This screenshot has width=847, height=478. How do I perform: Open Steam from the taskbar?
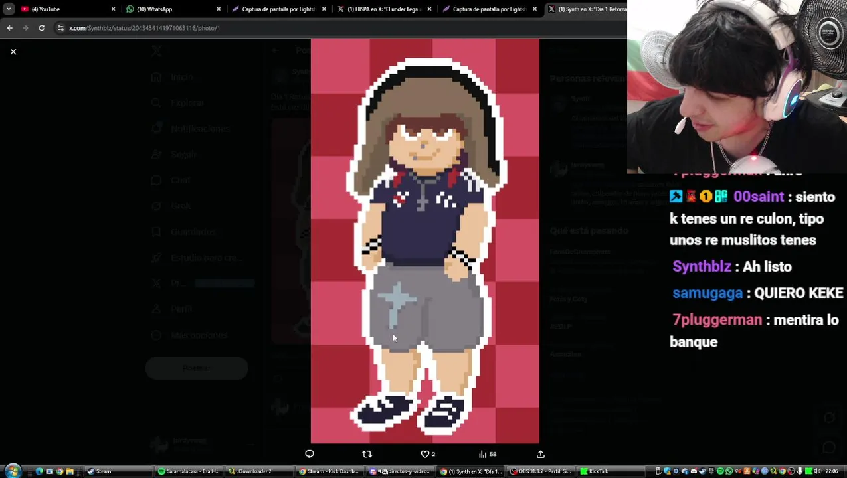(x=118, y=471)
